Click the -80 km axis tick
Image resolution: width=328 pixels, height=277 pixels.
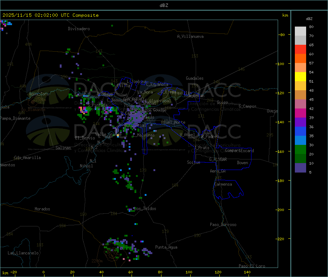(282, 35)
